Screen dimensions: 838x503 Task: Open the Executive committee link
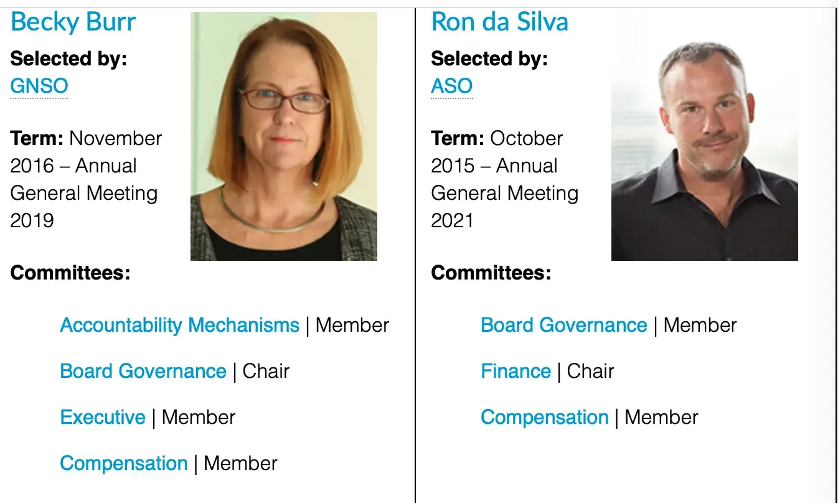(103, 417)
